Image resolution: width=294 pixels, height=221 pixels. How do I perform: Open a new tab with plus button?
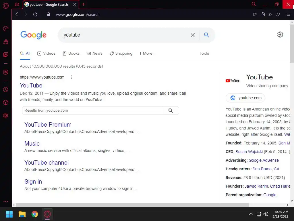click(84, 4)
